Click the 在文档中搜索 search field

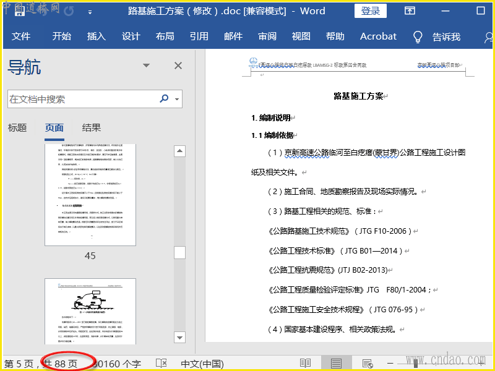click(x=82, y=99)
